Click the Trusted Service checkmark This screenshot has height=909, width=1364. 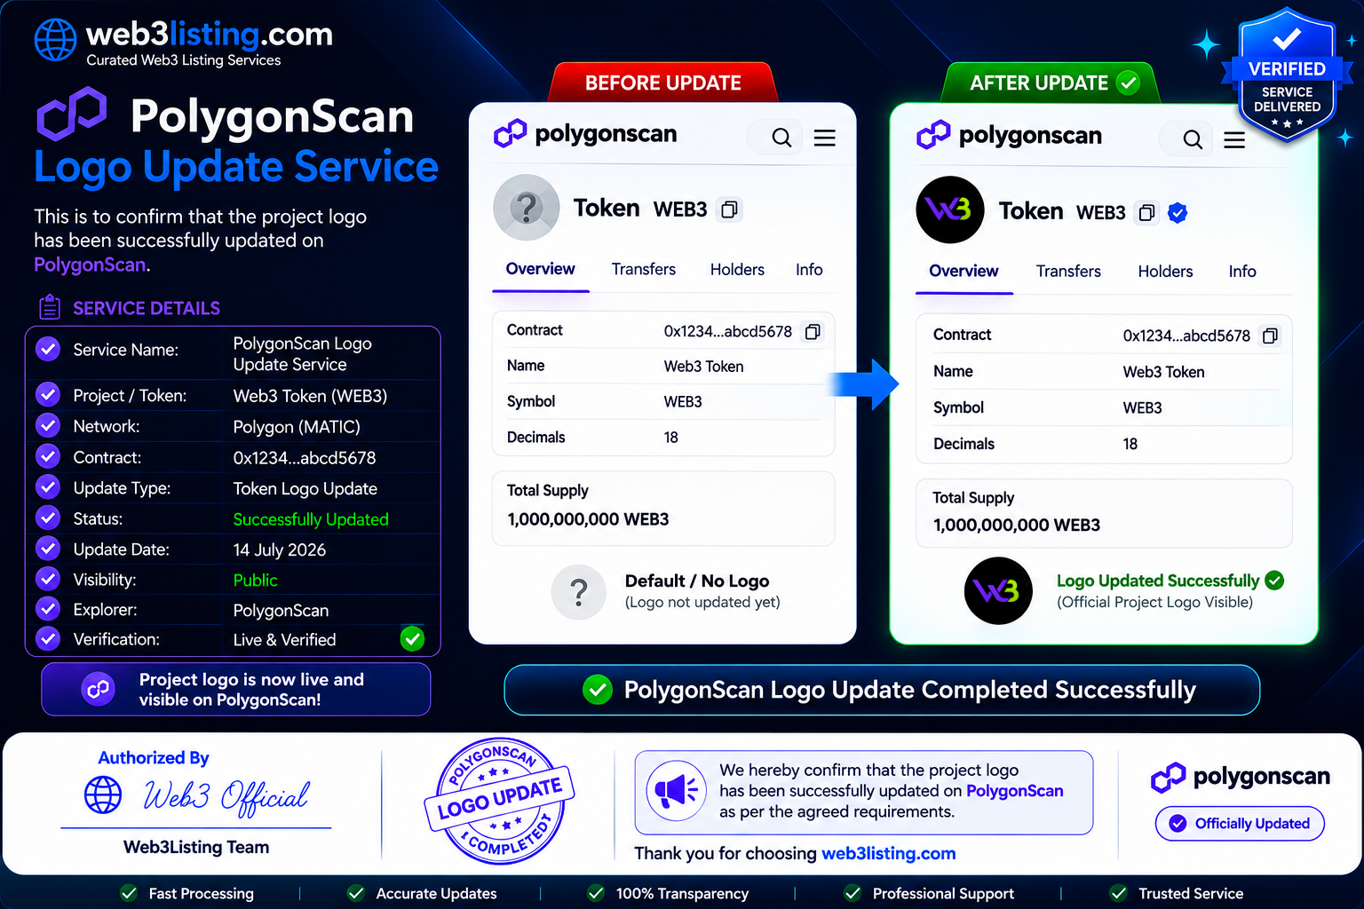(x=1119, y=893)
